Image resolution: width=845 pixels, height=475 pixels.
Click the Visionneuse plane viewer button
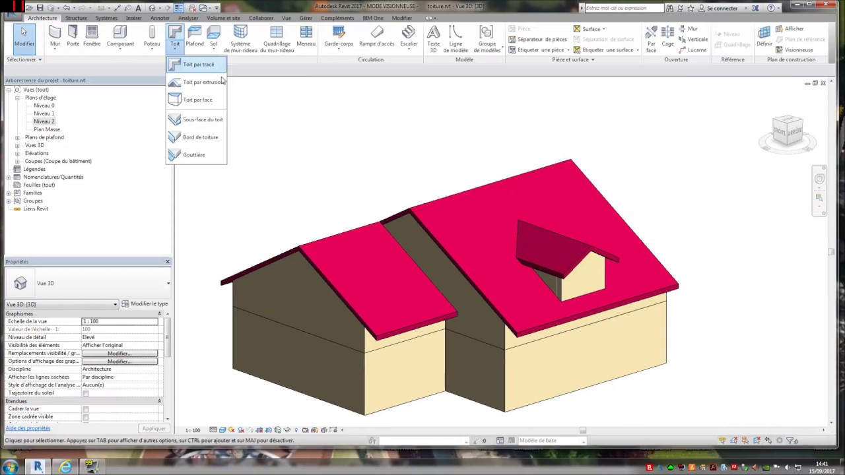[x=794, y=50]
